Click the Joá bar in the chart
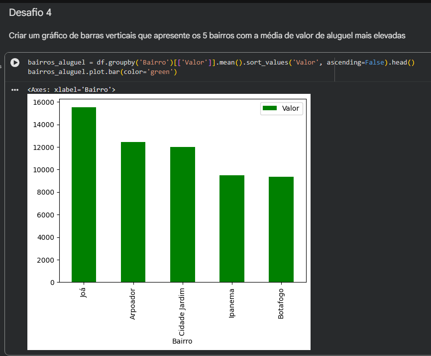The width and height of the screenshot is (431, 356). [x=84, y=195]
